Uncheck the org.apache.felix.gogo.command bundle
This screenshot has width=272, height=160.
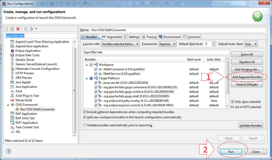96,87
